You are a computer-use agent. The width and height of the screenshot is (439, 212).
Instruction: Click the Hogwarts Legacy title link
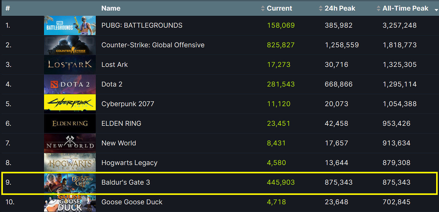[x=129, y=163]
